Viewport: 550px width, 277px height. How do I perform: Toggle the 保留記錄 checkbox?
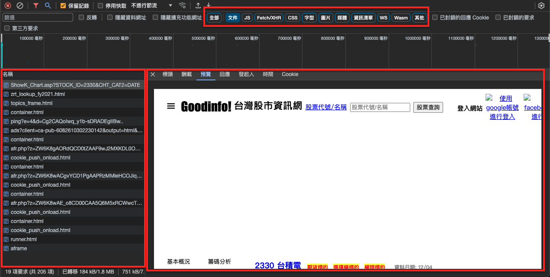pyautogui.click(x=63, y=6)
